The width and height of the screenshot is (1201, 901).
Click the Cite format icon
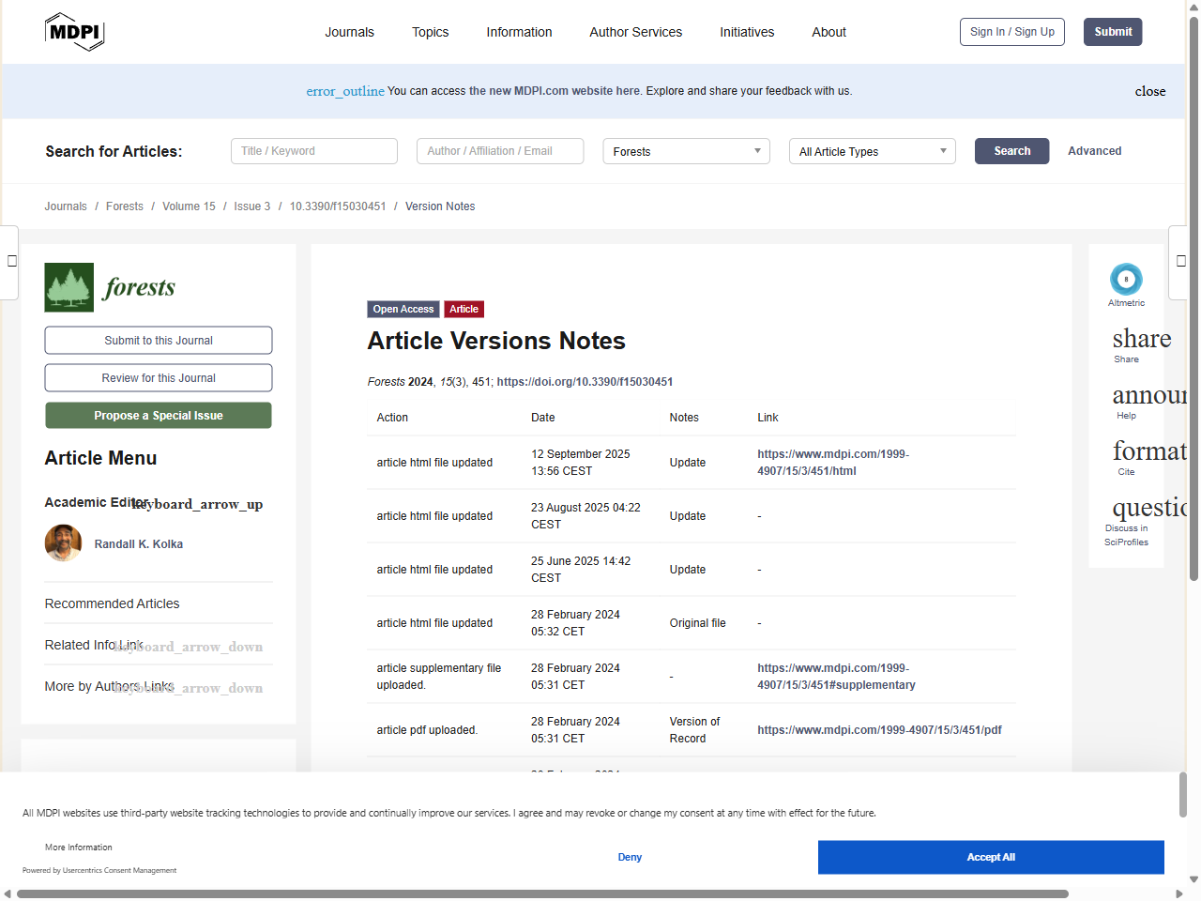[x=1149, y=451]
